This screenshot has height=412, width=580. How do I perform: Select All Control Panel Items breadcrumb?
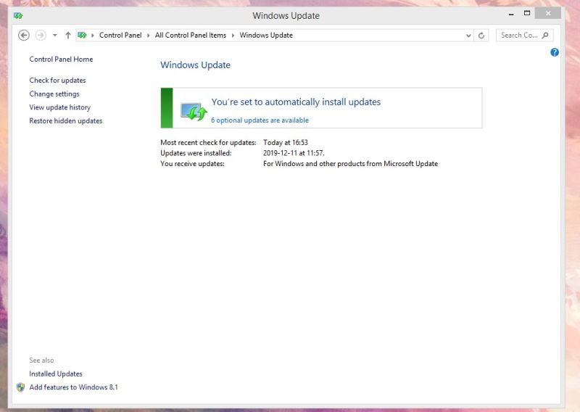(191, 35)
